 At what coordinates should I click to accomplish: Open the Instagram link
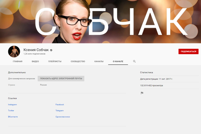click(13, 105)
